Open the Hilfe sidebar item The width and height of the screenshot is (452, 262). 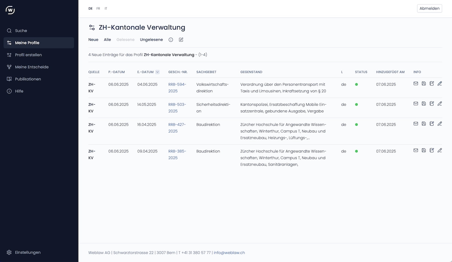tap(39, 91)
